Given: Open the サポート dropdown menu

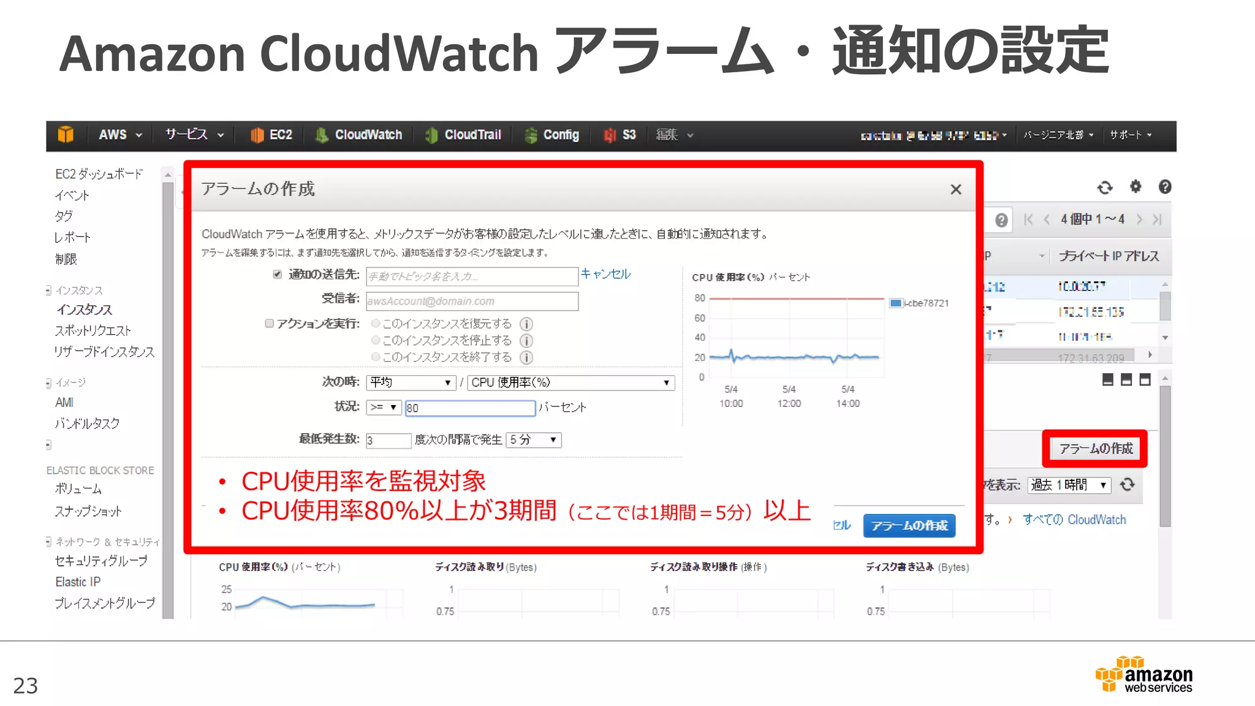Looking at the screenshot, I should tap(1131, 135).
